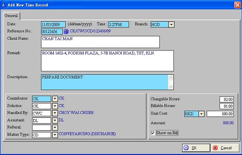Click the CK/CWC/CD/123456/09 reference text
Image resolution: width=242 pixels, height=155 pixels.
point(90,31)
